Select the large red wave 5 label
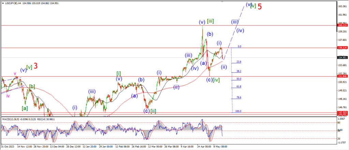349x150 pixels. click(259, 6)
